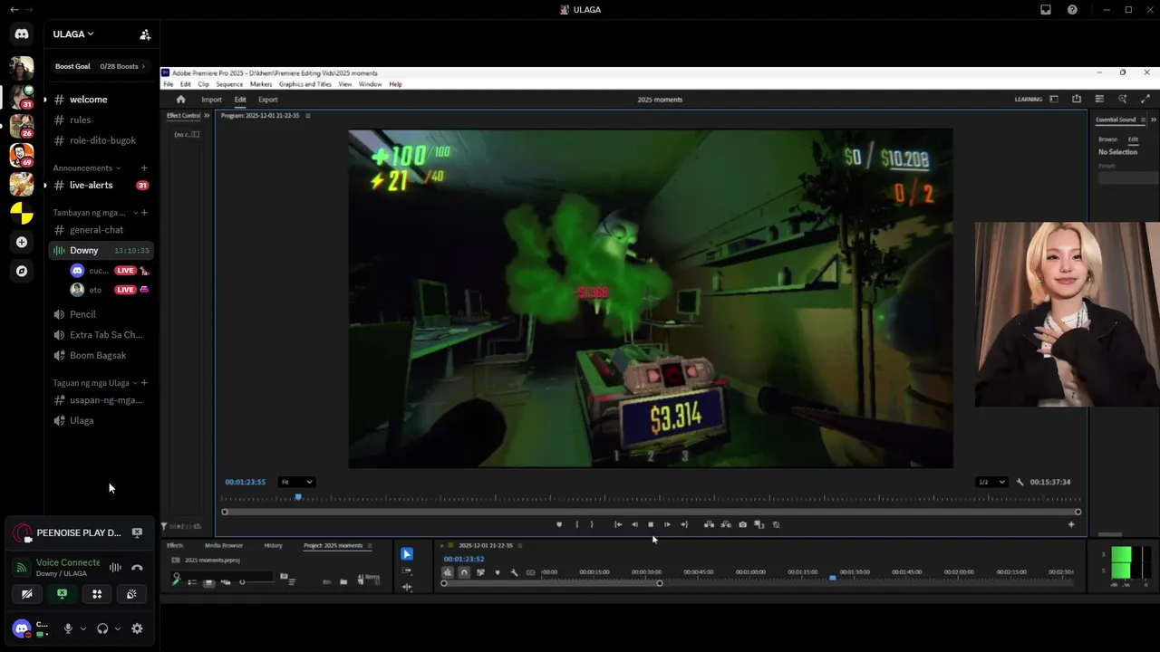The height and width of the screenshot is (652, 1160).
Task: Switch to Export workspace tab
Action: [267, 100]
